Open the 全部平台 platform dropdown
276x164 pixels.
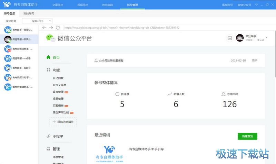(x=37, y=21)
